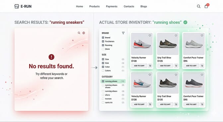Favorite the dark grey Comfort Pace Trainer
Image resolution: width=223 pixels, height=122 pixels.
(202, 75)
